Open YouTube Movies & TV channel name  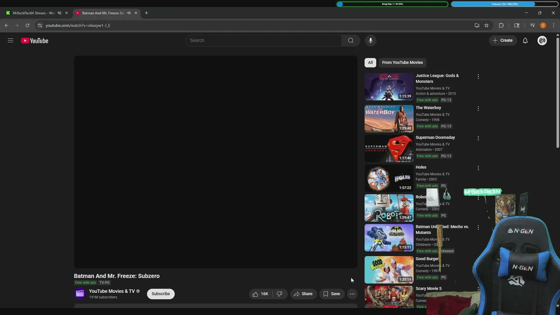click(112, 291)
